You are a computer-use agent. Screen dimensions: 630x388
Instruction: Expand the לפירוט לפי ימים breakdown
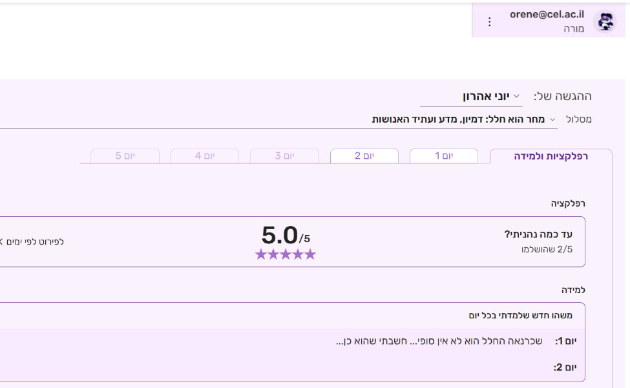click(32, 241)
